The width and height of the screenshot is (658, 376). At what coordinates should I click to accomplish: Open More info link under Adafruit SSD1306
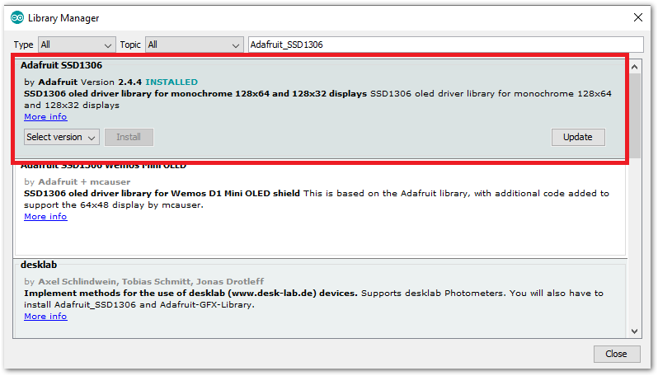pos(45,117)
